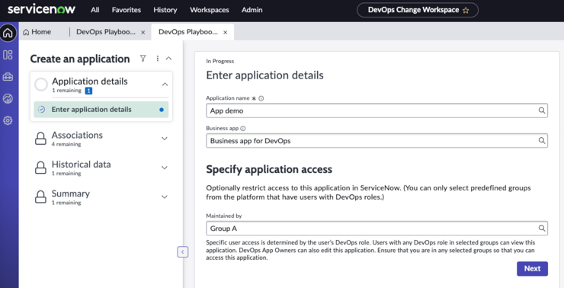Collapse the left playbook panel arrow
564x288 pixels.
[x=183, y=252]
